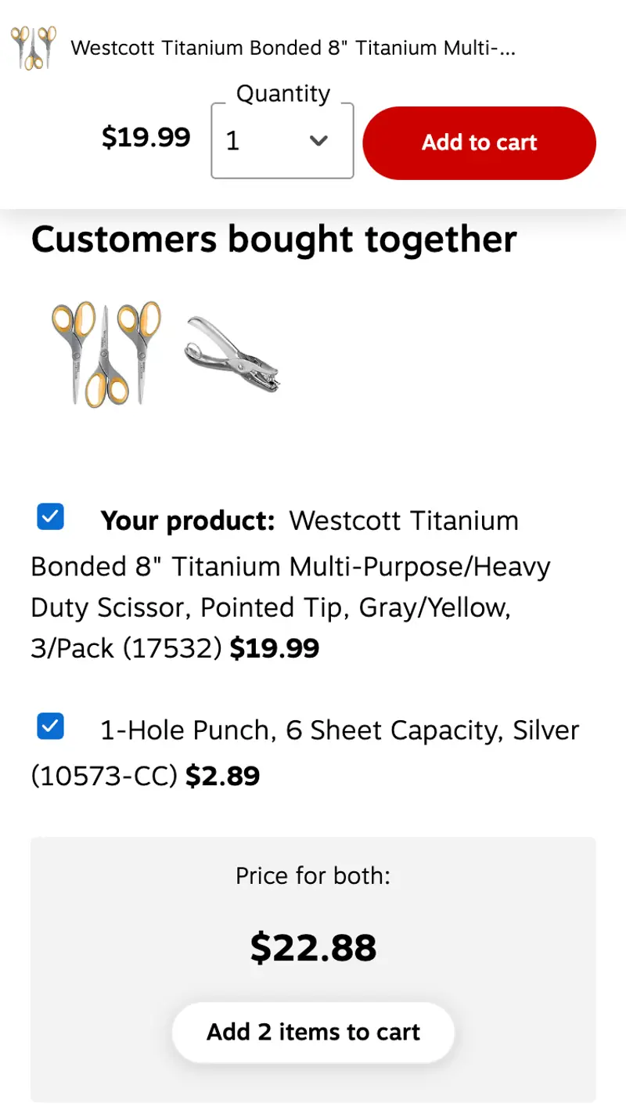626x1114 pixels.
Task: Click the chevron arrow inside the Quantity selector
Action: pos(318,141)
